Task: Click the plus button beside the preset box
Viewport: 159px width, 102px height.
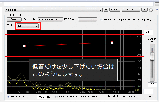Action: [106, 10]
